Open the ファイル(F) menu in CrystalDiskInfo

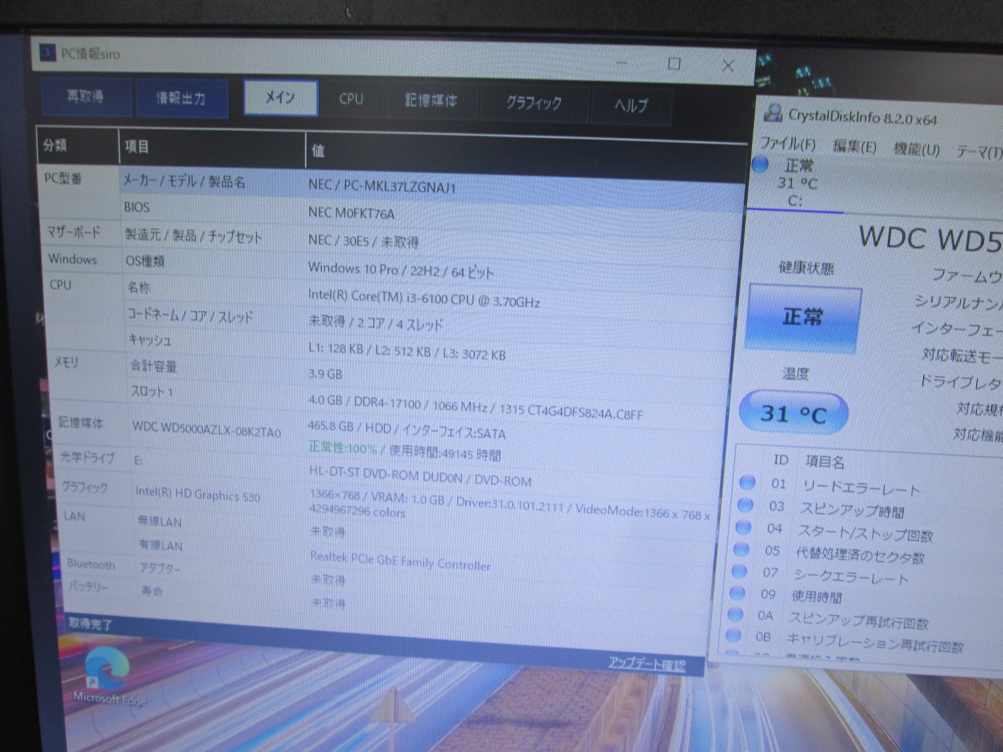click(787, 144)
